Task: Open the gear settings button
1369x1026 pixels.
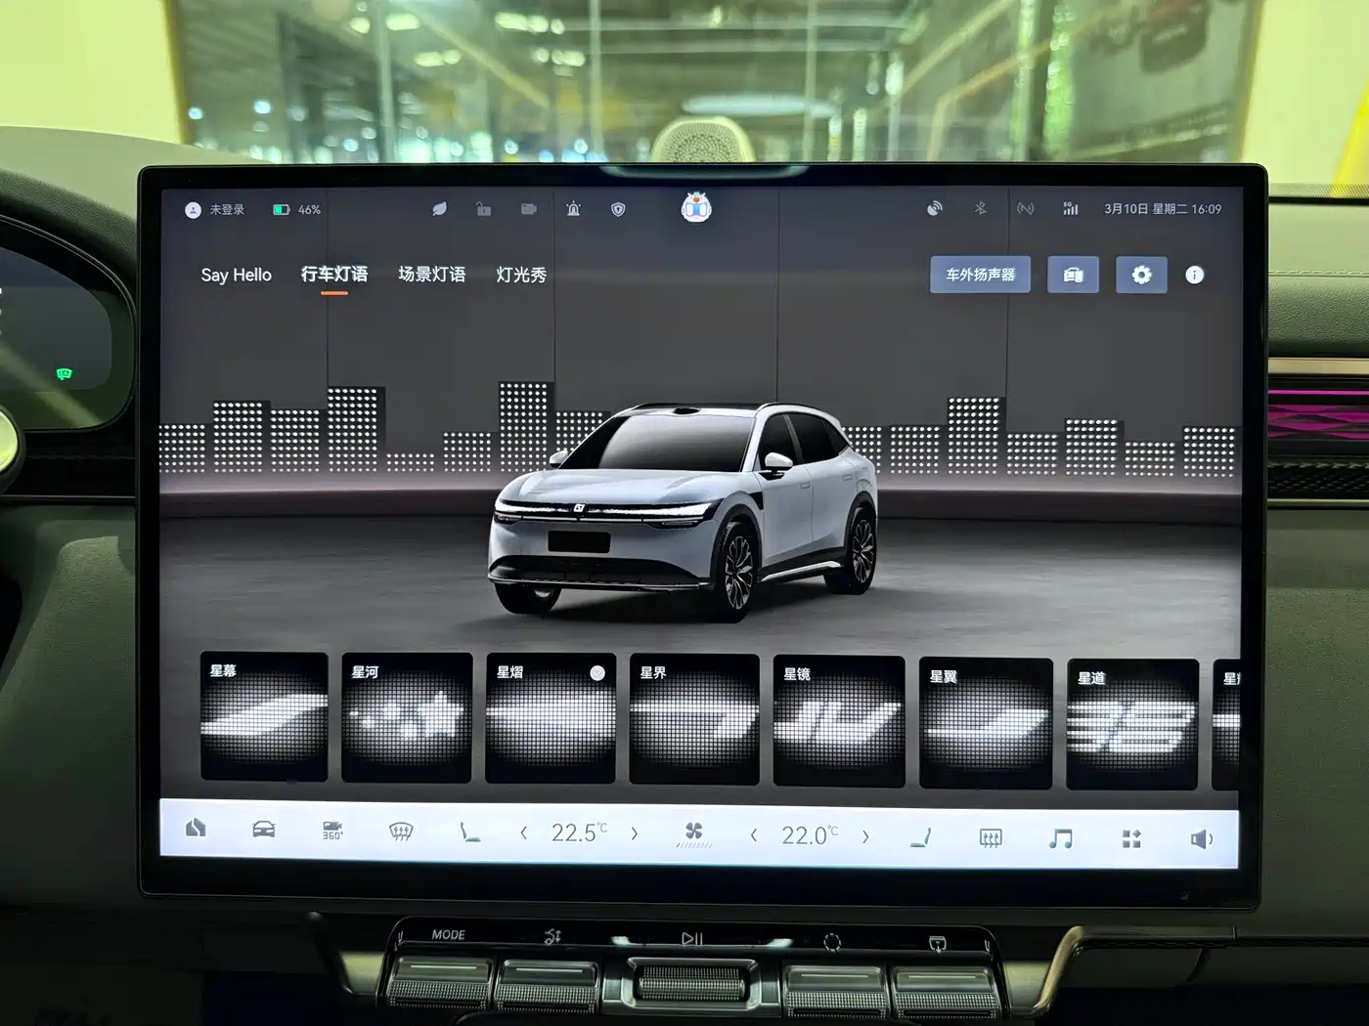Action: [x=1141, y=276]
